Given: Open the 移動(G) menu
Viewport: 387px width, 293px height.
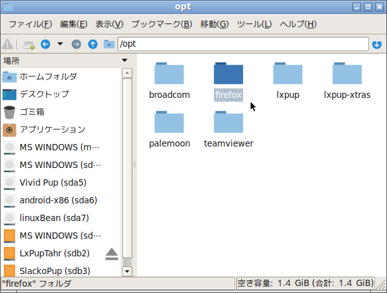Looking at the screenshot, I should click(215, 24).
